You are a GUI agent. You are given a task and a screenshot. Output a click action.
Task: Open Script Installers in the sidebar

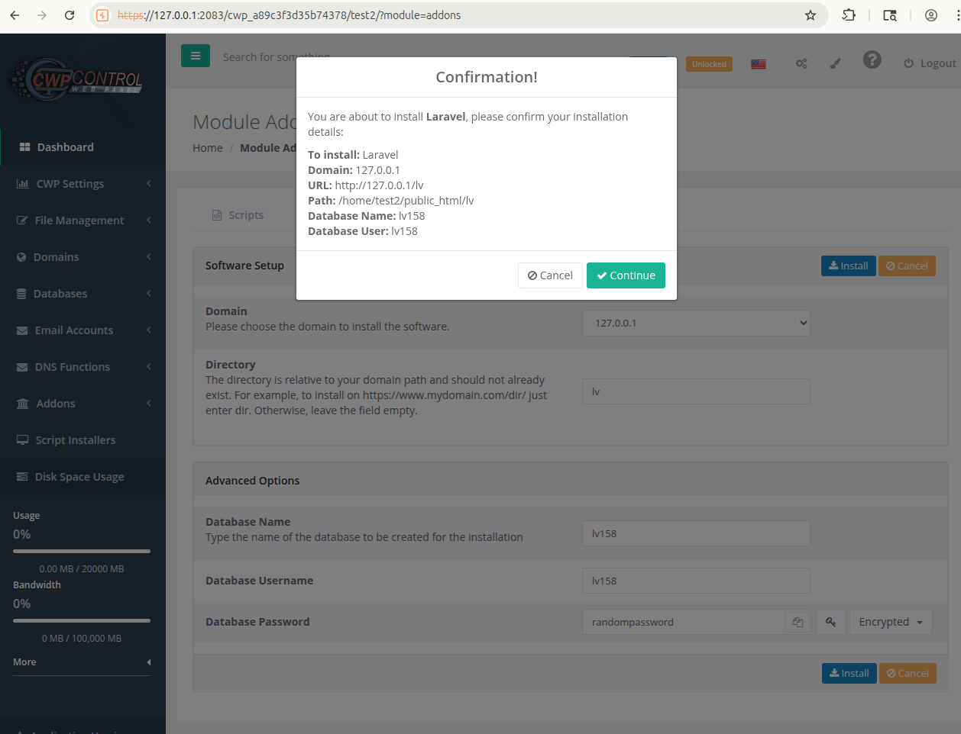point(75,440)
